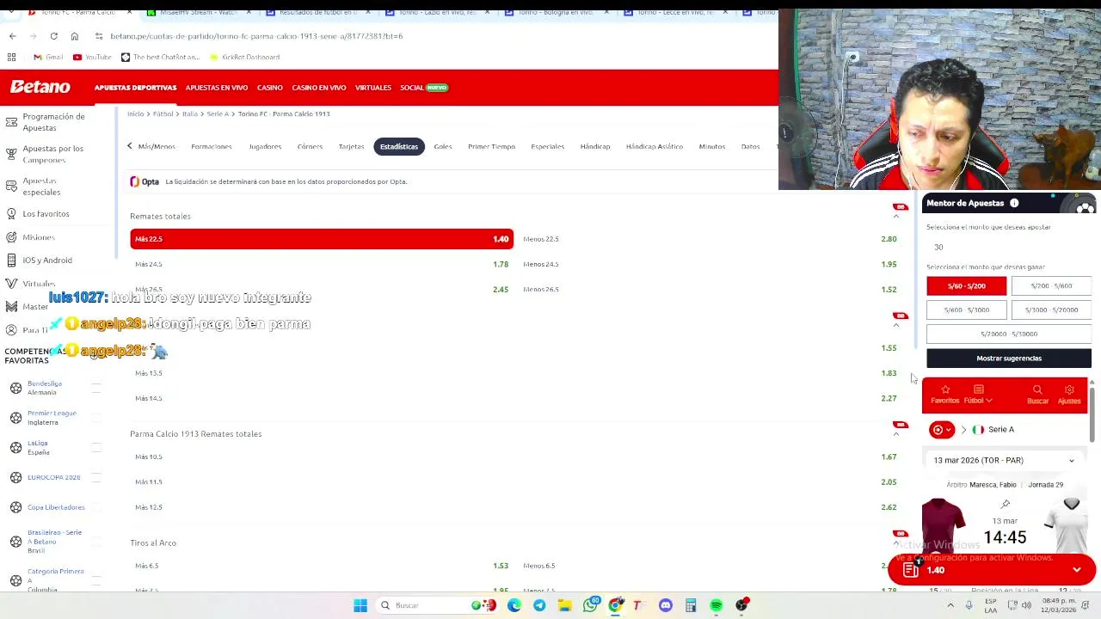
Task: Choose S/600 - S/3000 win range
Action: point(966,309)
